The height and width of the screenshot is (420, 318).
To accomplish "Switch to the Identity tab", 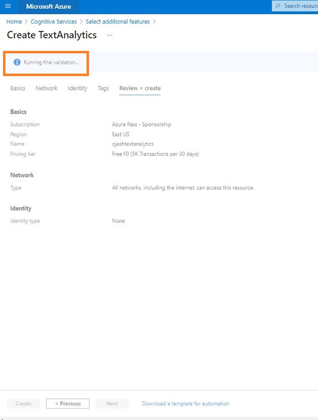I will tap(78, 88).
